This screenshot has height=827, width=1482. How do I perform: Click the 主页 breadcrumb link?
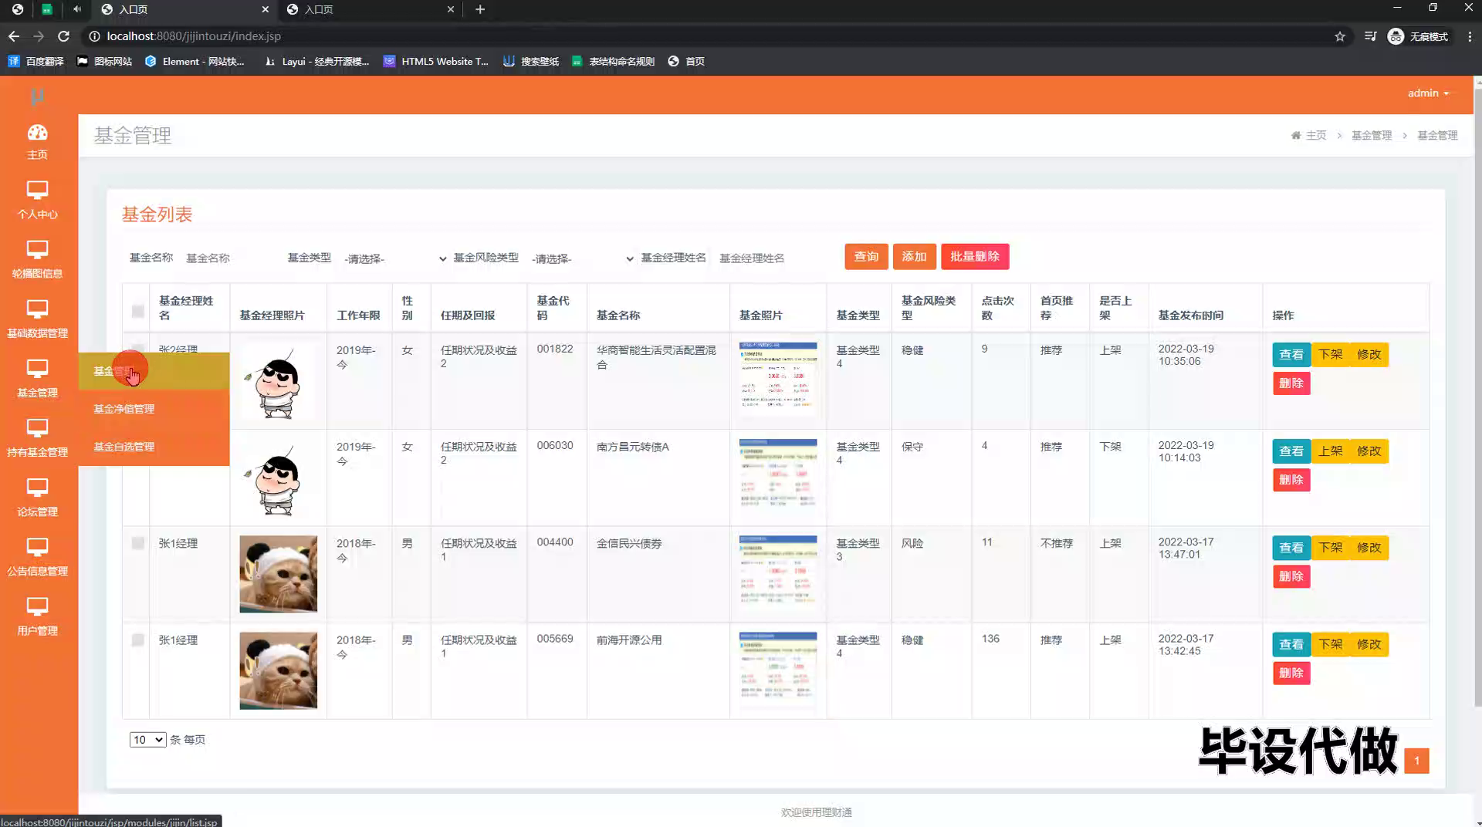1315,135
